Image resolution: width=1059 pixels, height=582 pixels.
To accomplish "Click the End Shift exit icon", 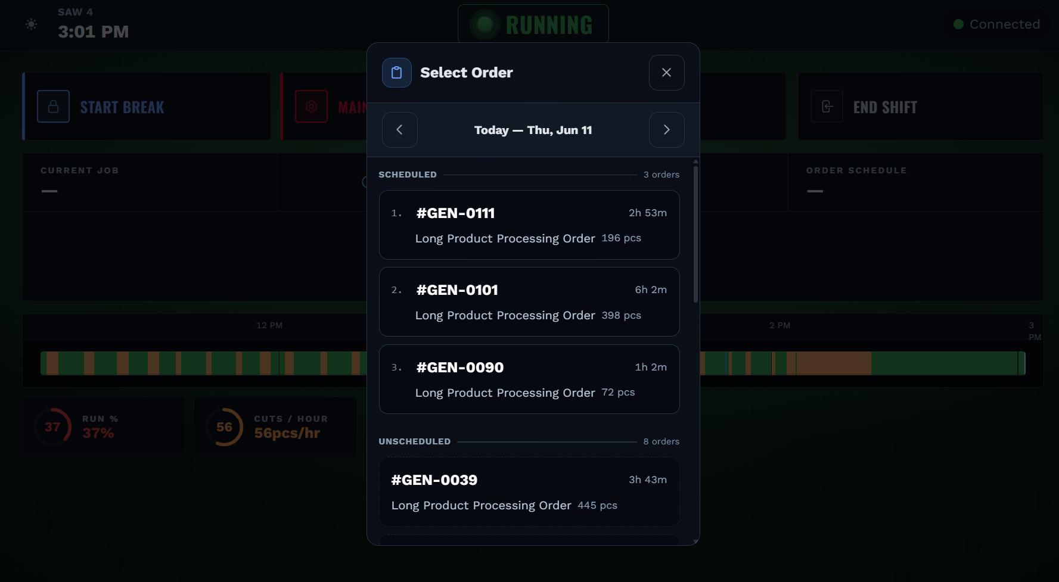I will (x=827, y=107).
